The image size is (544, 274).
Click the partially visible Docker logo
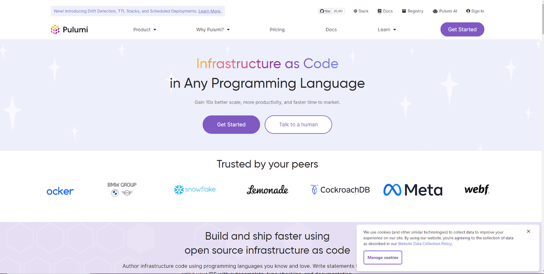(60, 191)
